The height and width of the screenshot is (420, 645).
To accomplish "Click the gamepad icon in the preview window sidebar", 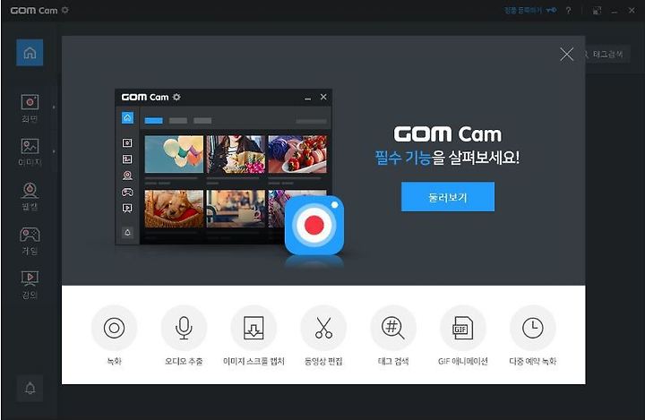I will [127, 193].
